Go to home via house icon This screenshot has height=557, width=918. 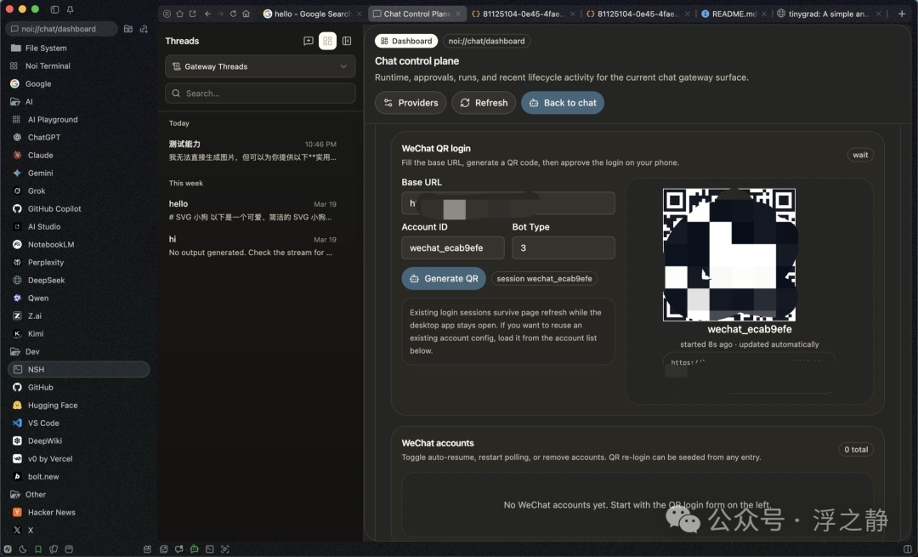[x=246, y=14]
